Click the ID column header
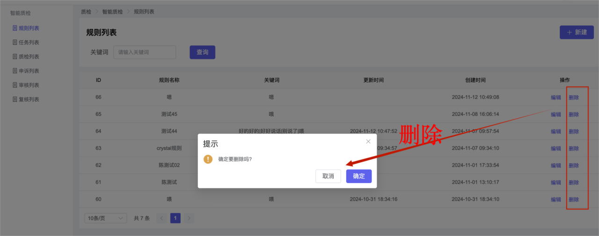This screenshot has width=599, height=236. [98, 80]
